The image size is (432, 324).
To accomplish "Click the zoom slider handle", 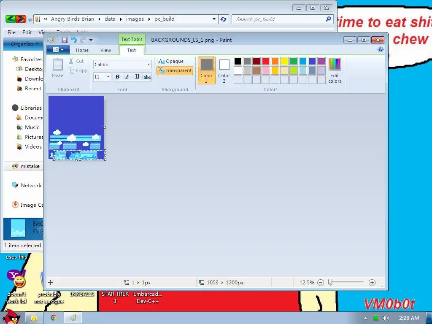I will click(330, 282).
